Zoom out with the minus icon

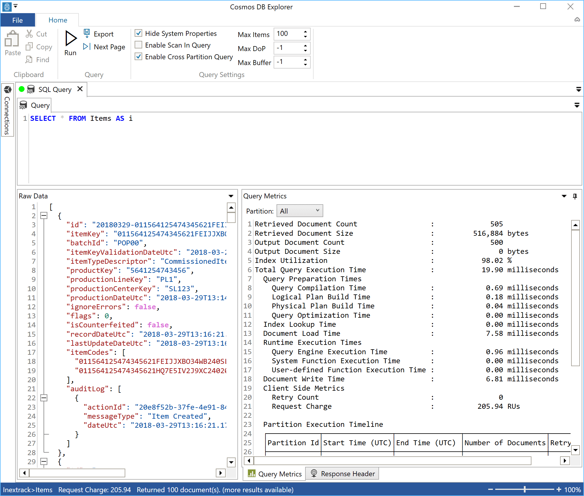click(491, 490)
